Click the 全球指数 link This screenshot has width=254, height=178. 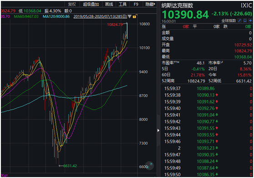(229, 21)
